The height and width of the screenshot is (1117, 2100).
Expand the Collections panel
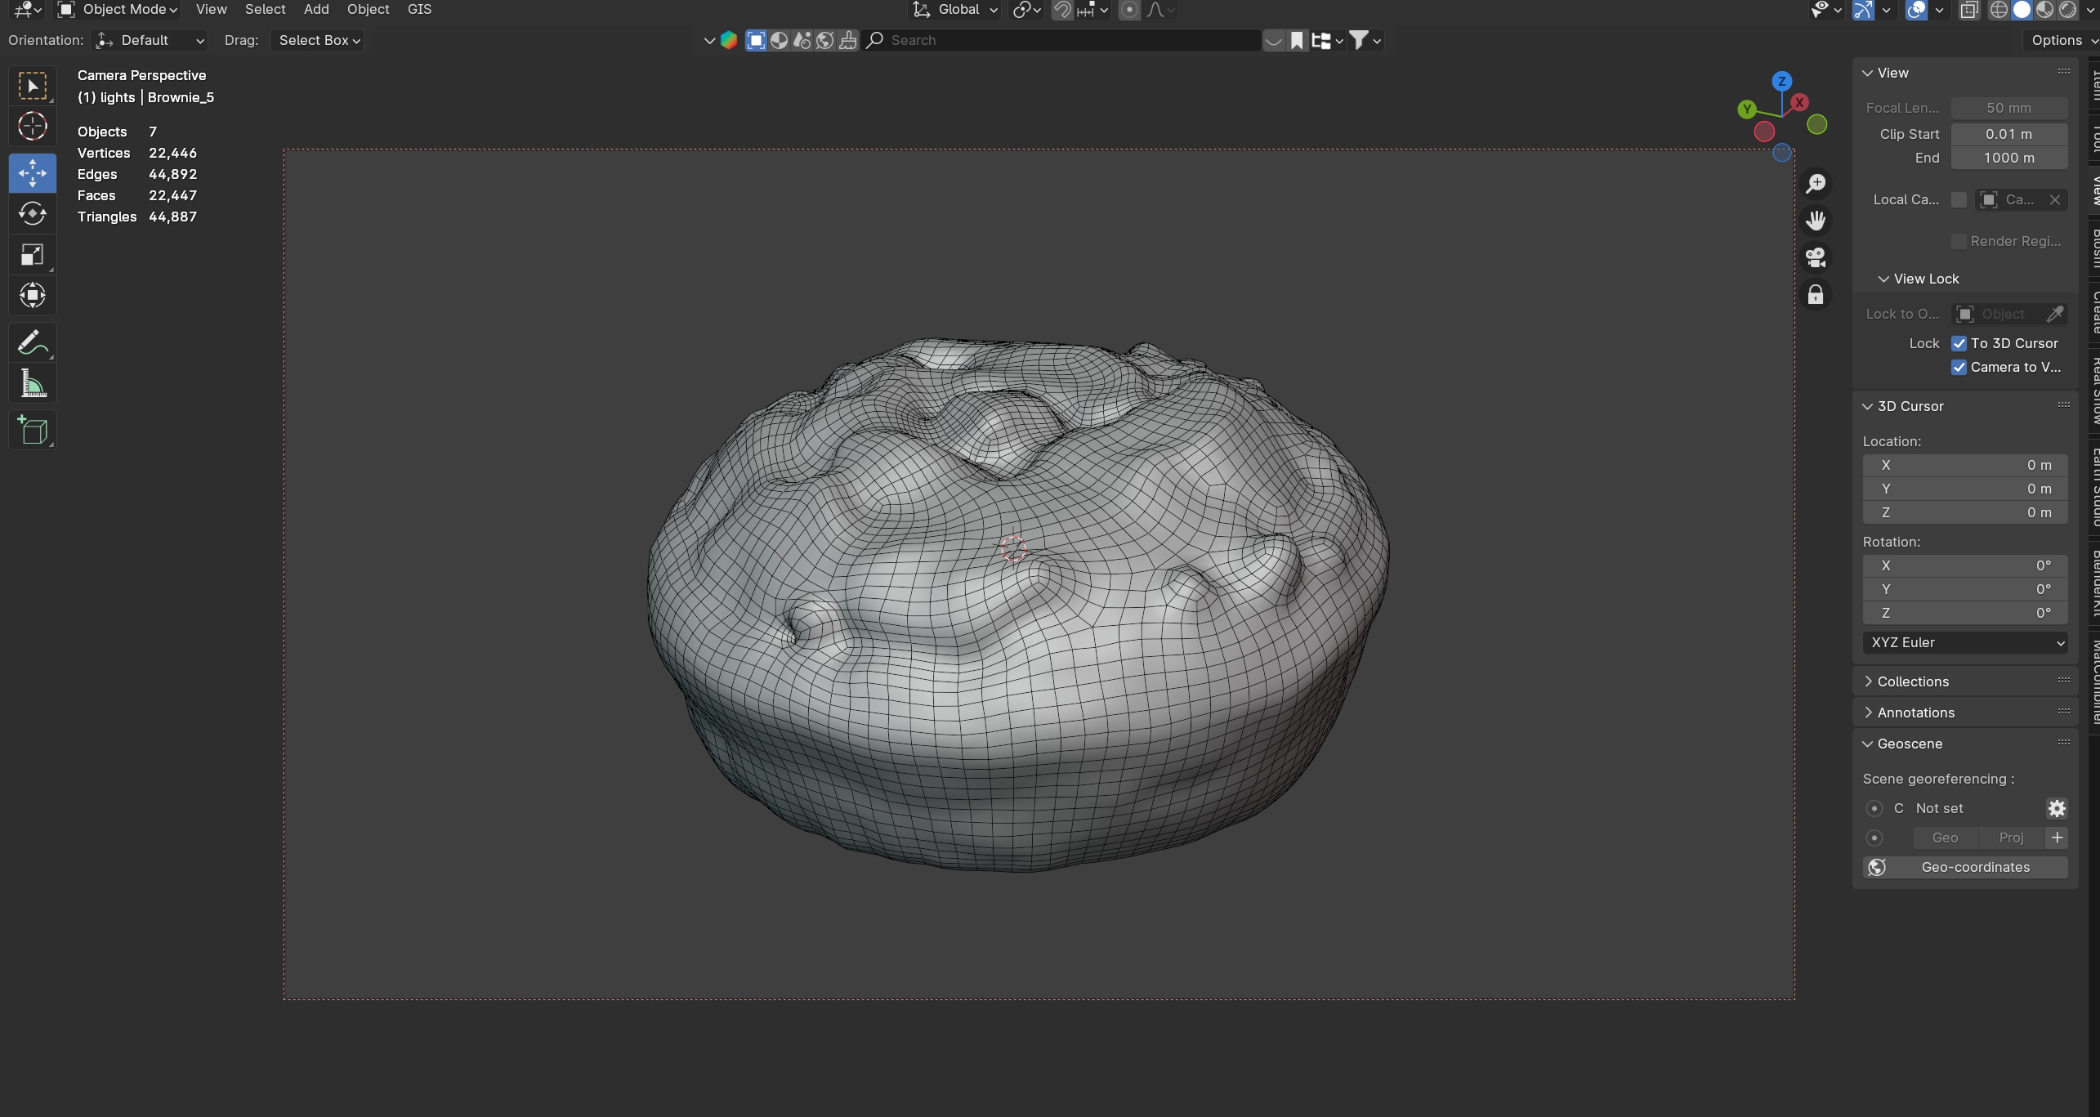[1913, 681]
